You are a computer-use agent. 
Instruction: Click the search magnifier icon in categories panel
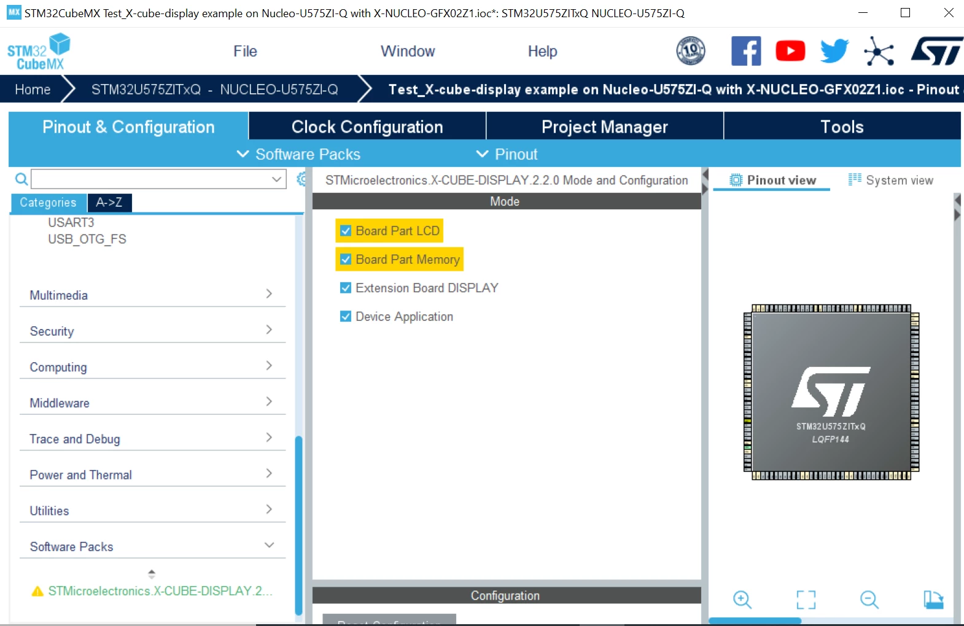(x=21, y=179)
